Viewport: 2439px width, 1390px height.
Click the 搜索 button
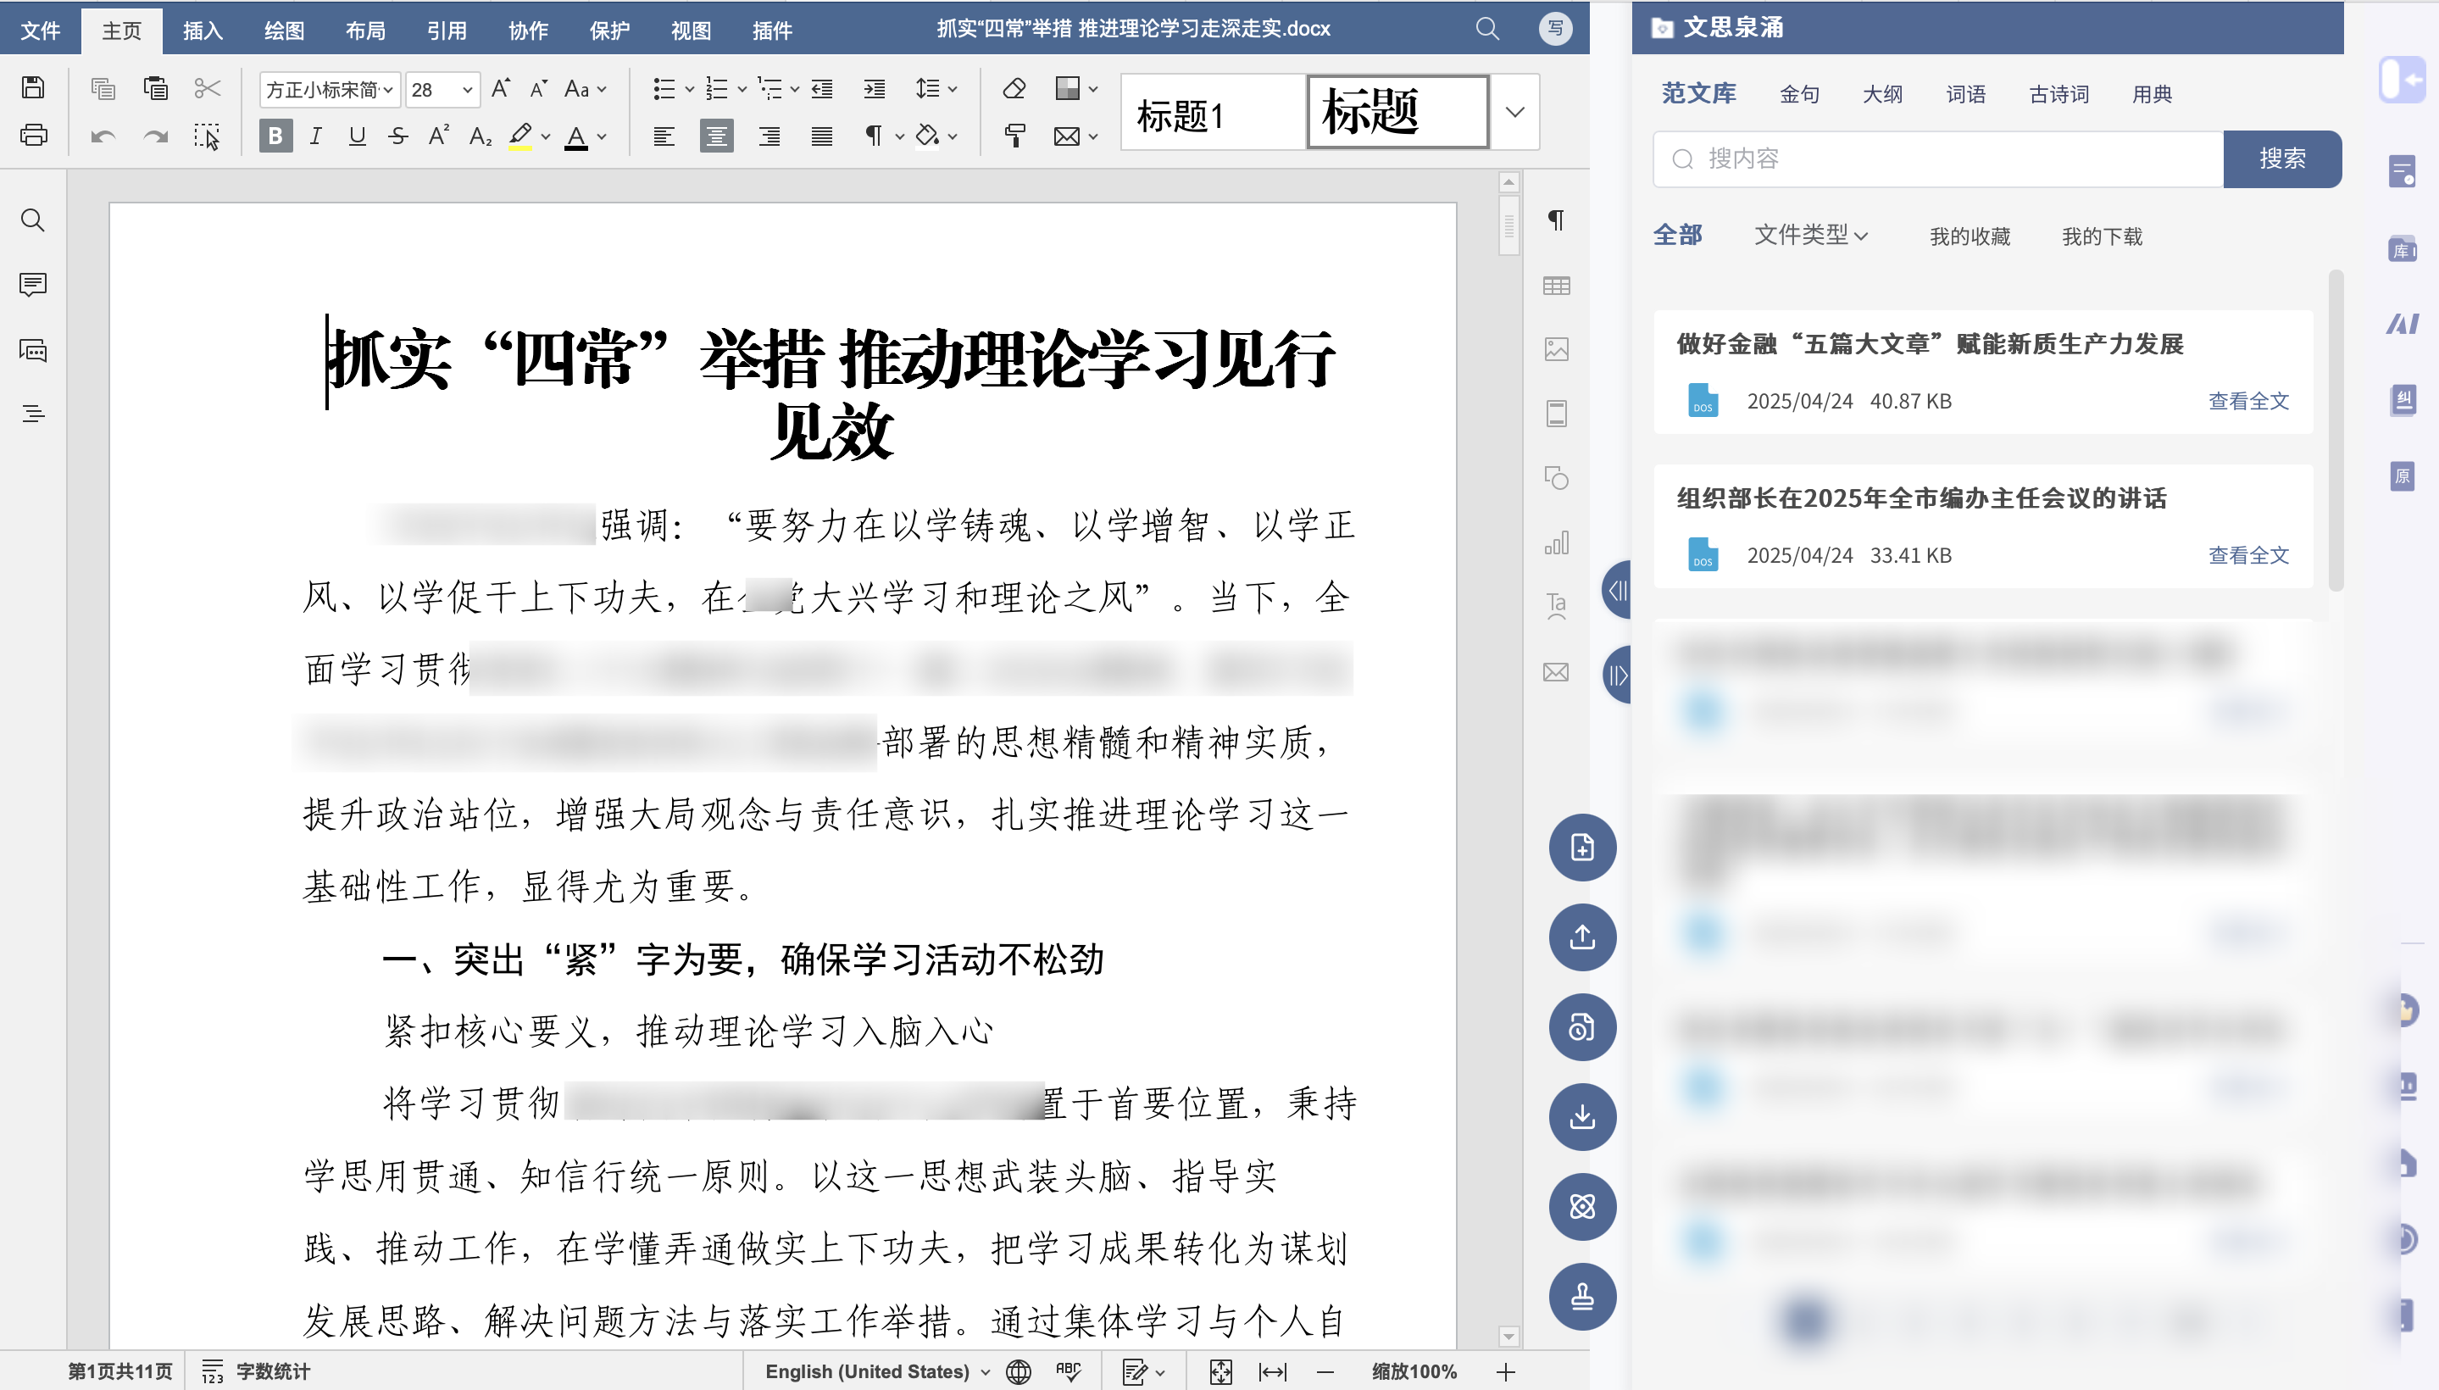pyautogui.click(x=2281, y=158)
